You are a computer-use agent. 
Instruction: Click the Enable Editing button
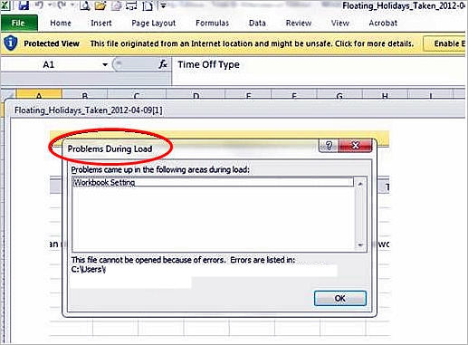(445, 43)
